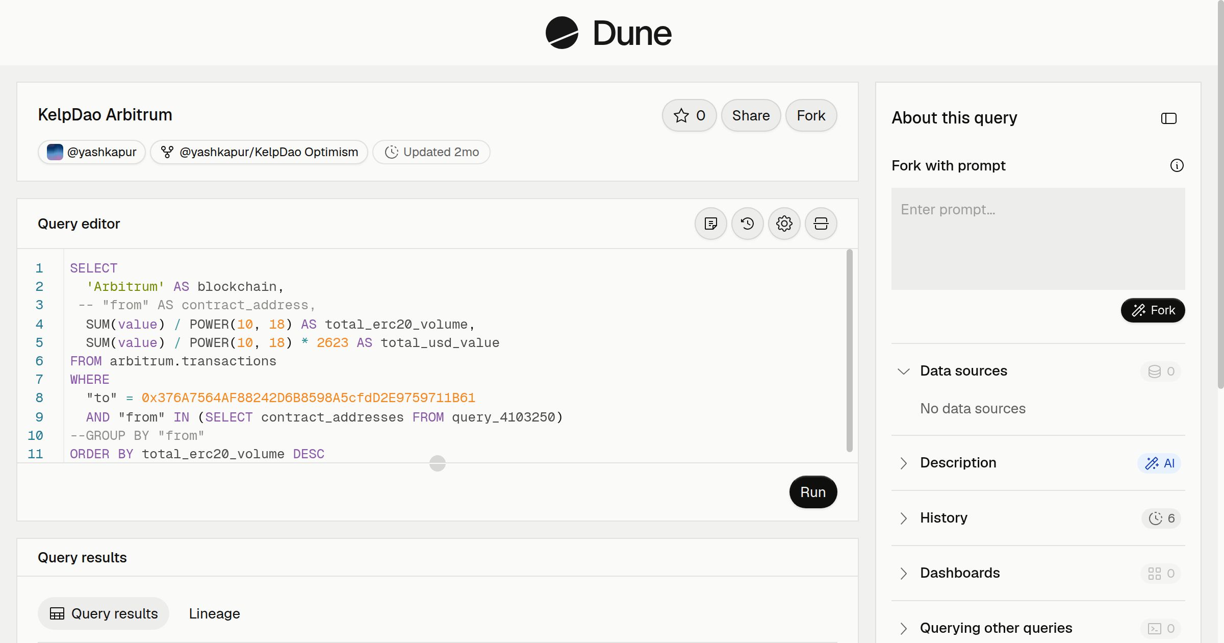The height and width of the screenshot is (643, 1224).
Task: Click the page vertical scrollbar
Action: pos(1220,194)
